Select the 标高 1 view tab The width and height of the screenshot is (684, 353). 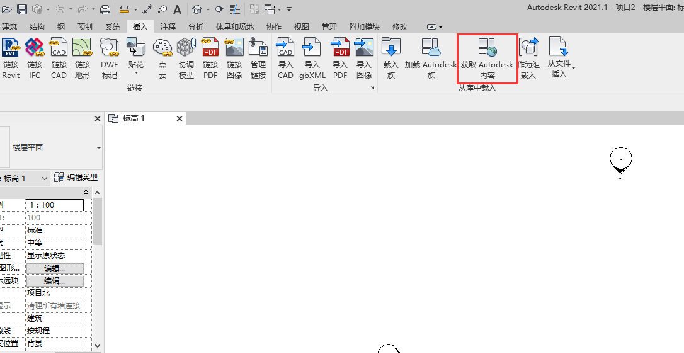145,118
